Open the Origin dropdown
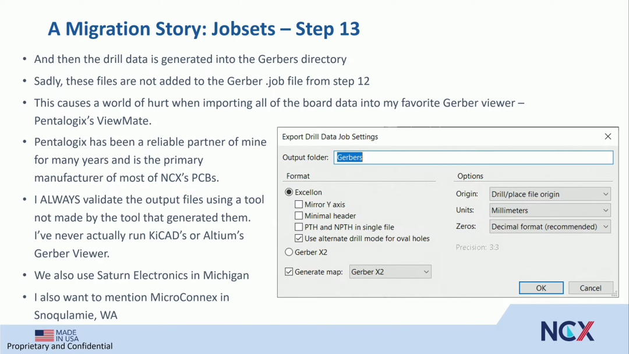629x354 pixels. [x=550, y=194]
